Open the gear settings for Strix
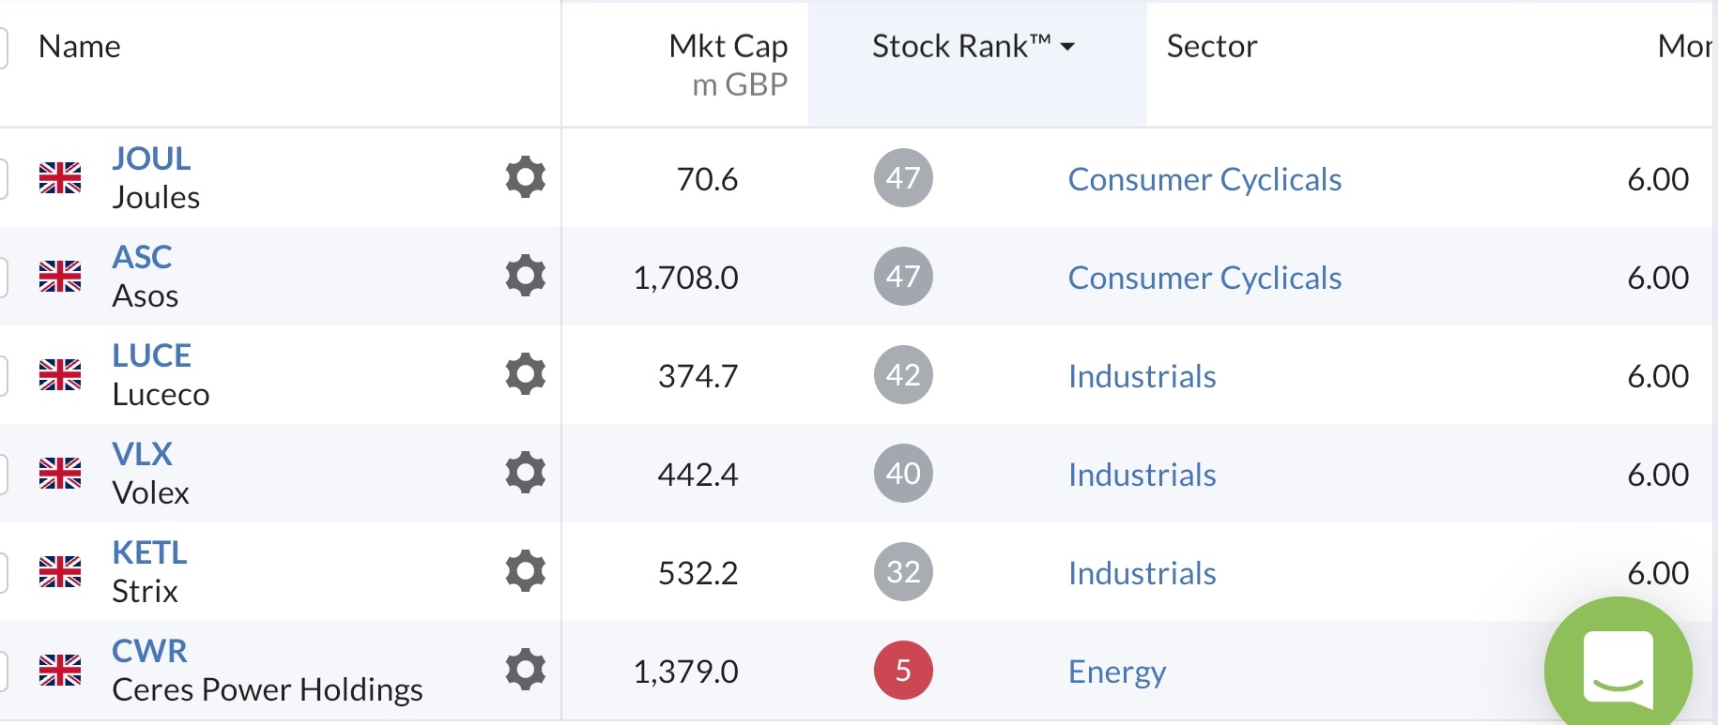The height and width of the screenshot is (725, 1718). tap(525, 571)
